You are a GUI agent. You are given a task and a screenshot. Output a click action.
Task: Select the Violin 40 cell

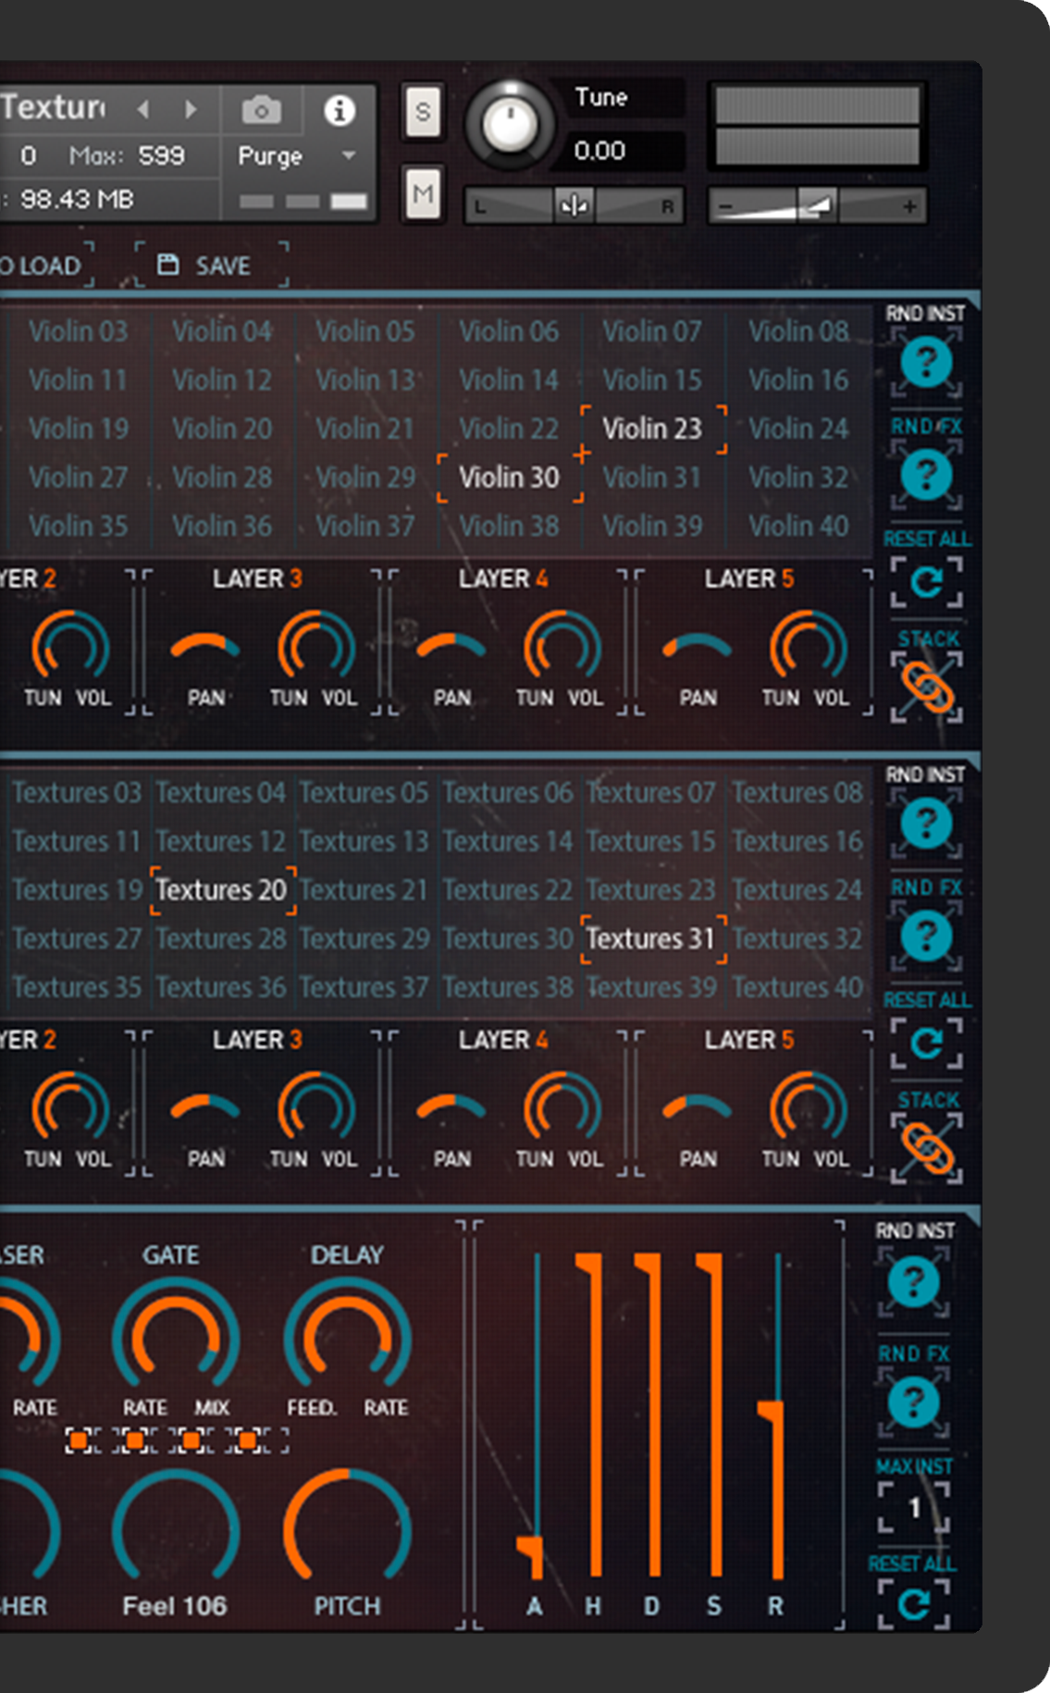point(798,526)
